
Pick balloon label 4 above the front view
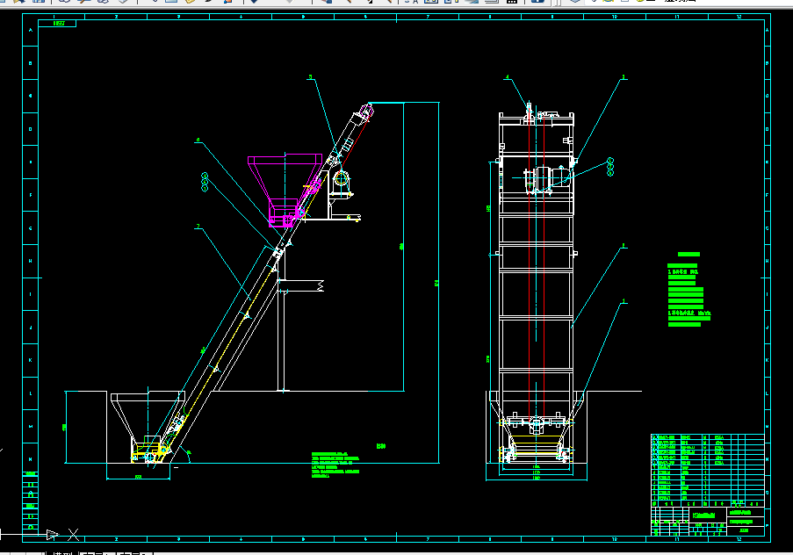coord(508,77)
